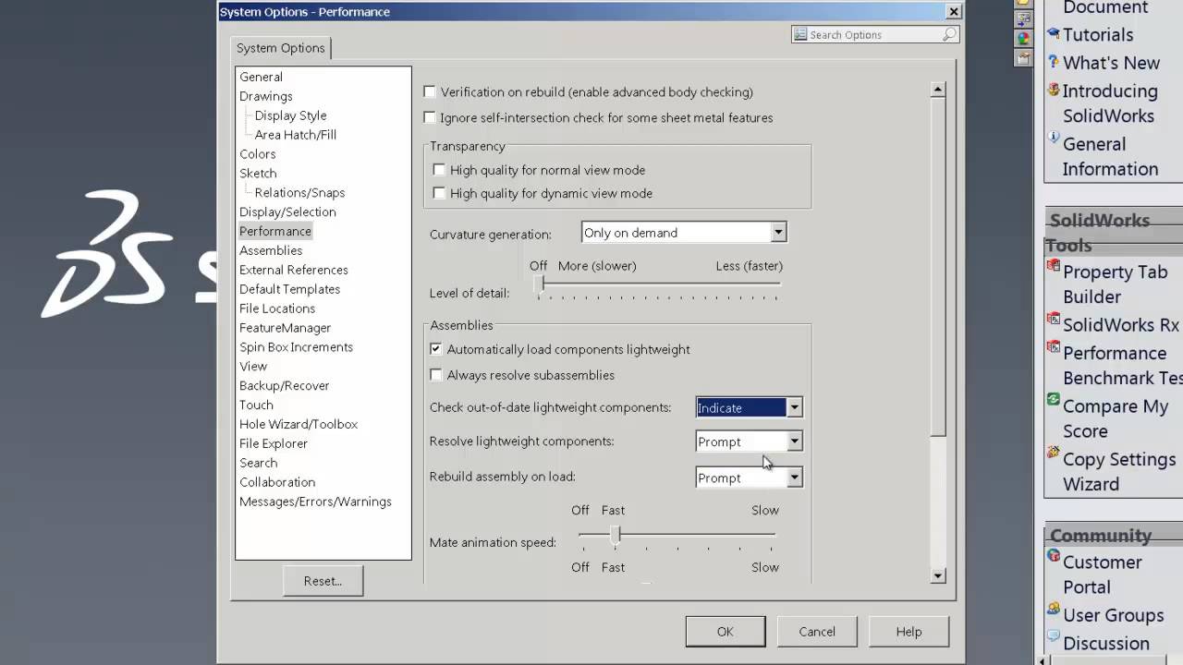Click the Introducing SolidWorks book icon
This screenshot has height=665, width=1183.
click(x=1053, y=90)
